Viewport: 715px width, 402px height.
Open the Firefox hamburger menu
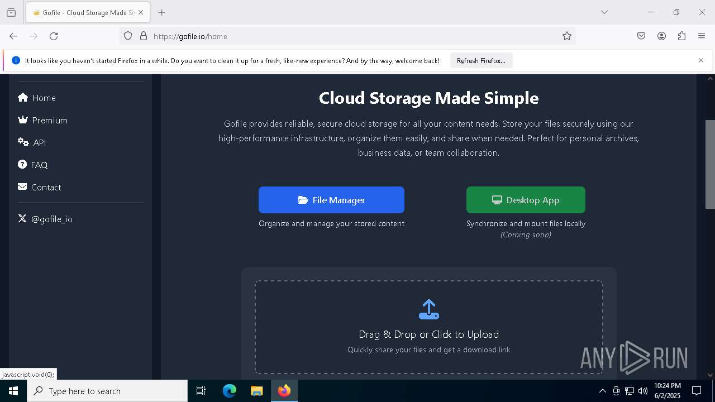[702, 36]
